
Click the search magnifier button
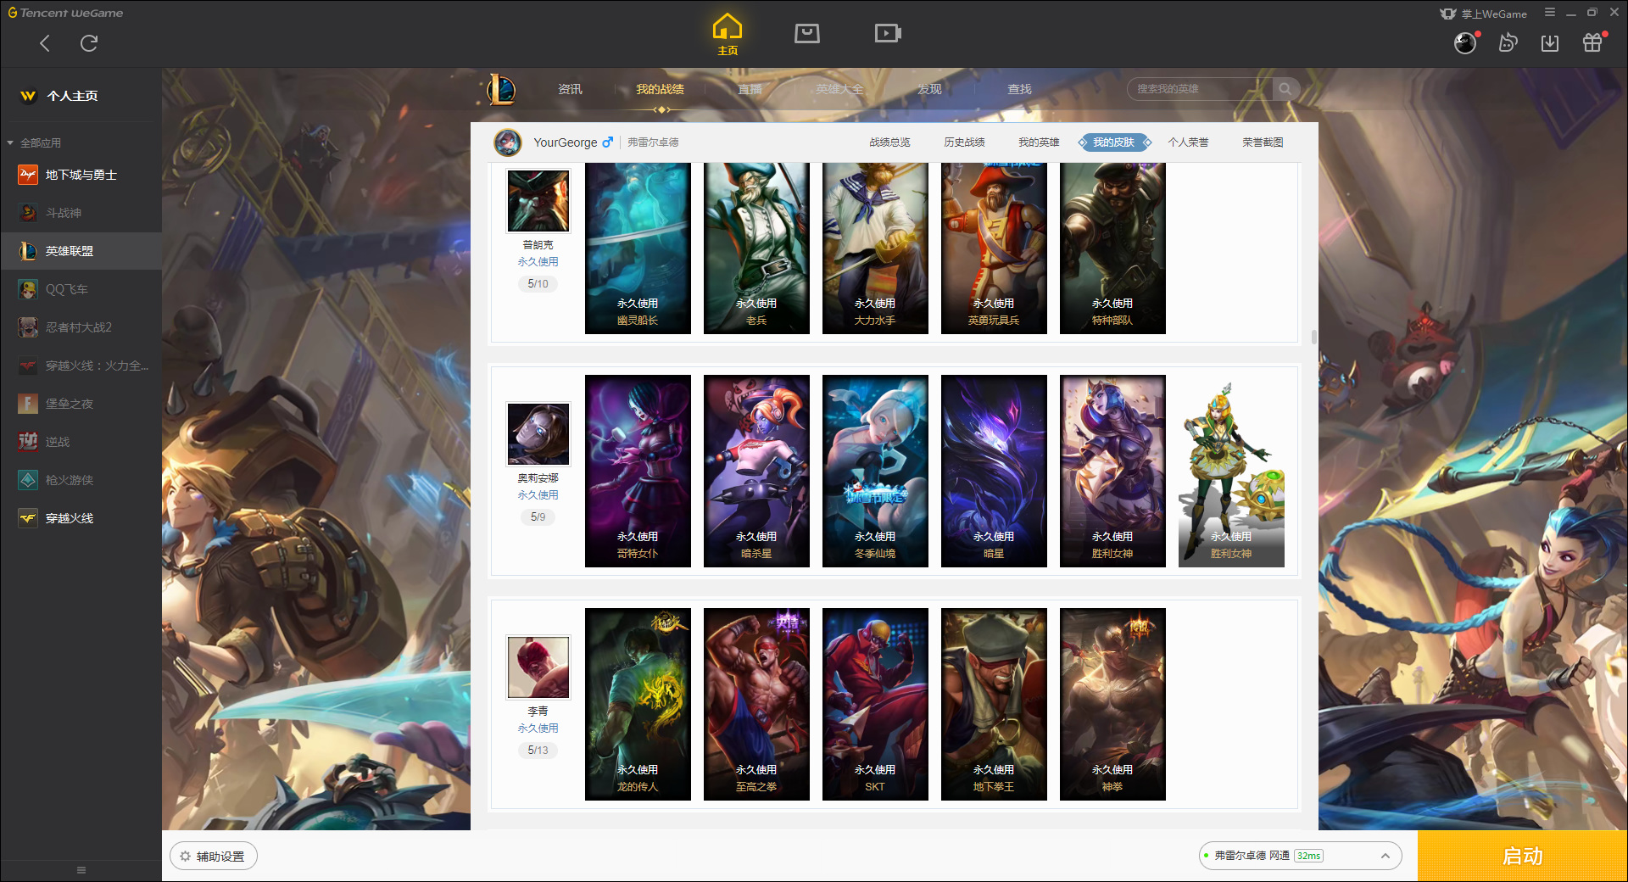(1285, 89)
